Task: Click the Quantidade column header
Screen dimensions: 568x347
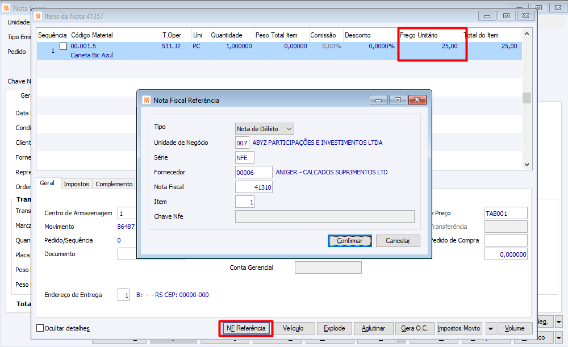Action: (231, 35)
